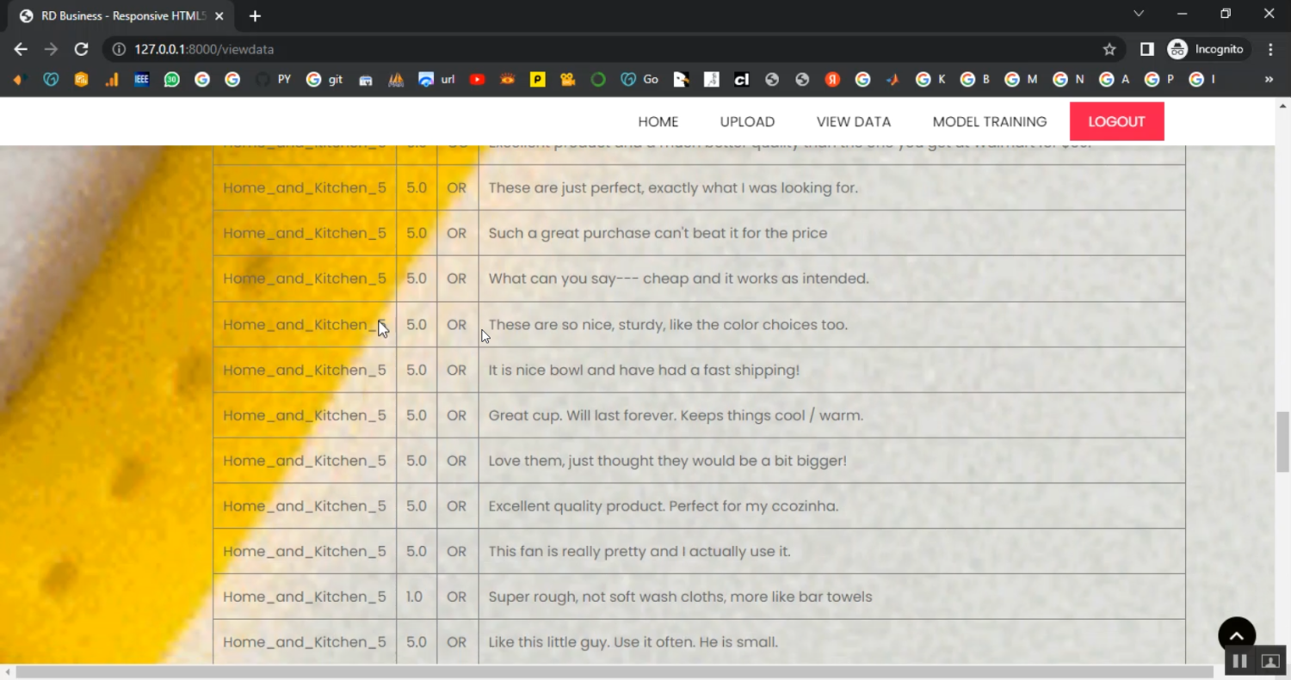The image size is (1291, 680).
Task: Open the IEEE bookmark icon
Action: [142, 79]
